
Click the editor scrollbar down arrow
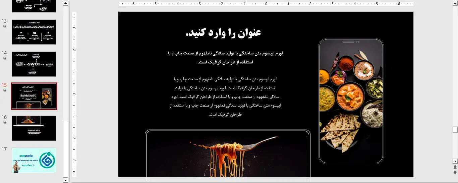click(x=455, y=161)
